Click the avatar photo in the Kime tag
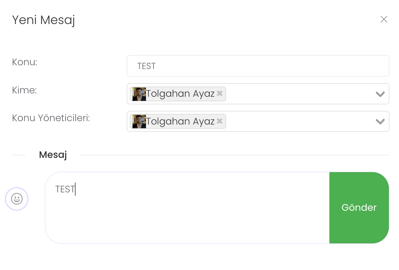The width and height of the screenshot is (399, 270). [139, 94]
